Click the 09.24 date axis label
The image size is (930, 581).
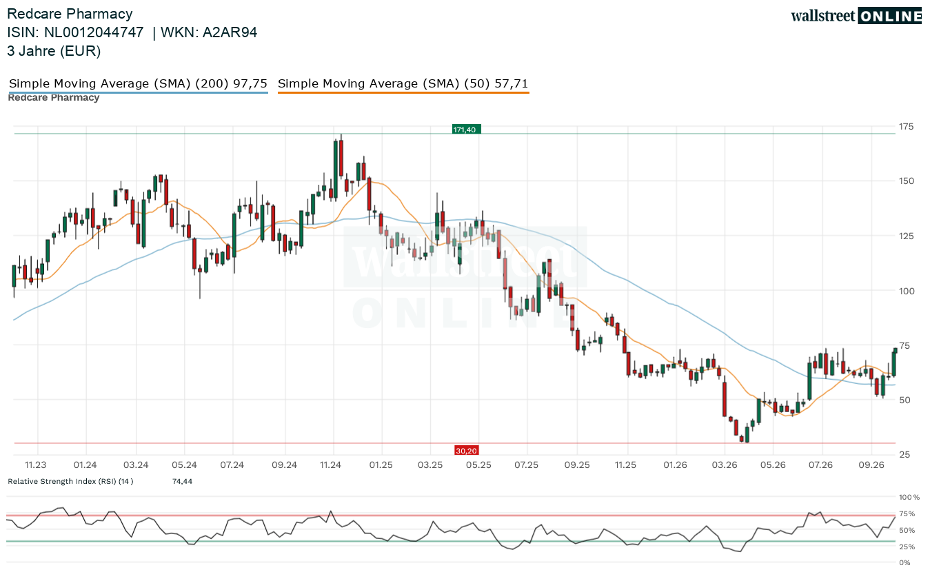284,465
